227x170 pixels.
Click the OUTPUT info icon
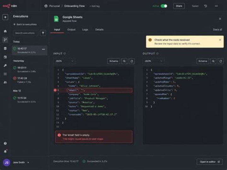point(157,54)
